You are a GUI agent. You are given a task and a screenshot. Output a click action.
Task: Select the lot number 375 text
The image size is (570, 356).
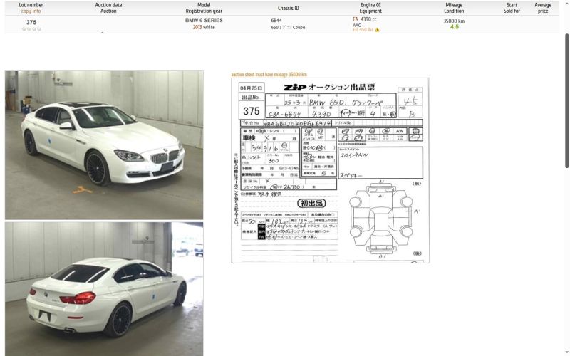[31, 22]
